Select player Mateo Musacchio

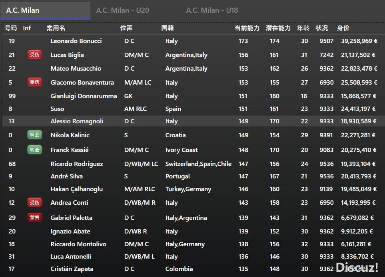76,68
